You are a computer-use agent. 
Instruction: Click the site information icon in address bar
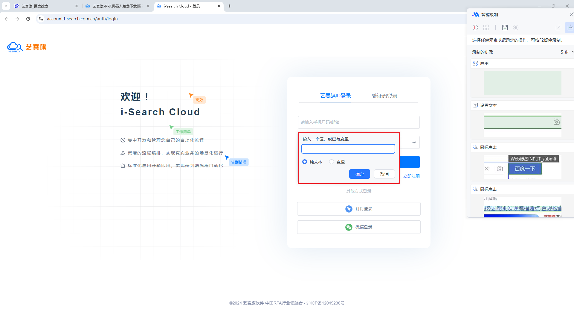click(x=41, y=19)
